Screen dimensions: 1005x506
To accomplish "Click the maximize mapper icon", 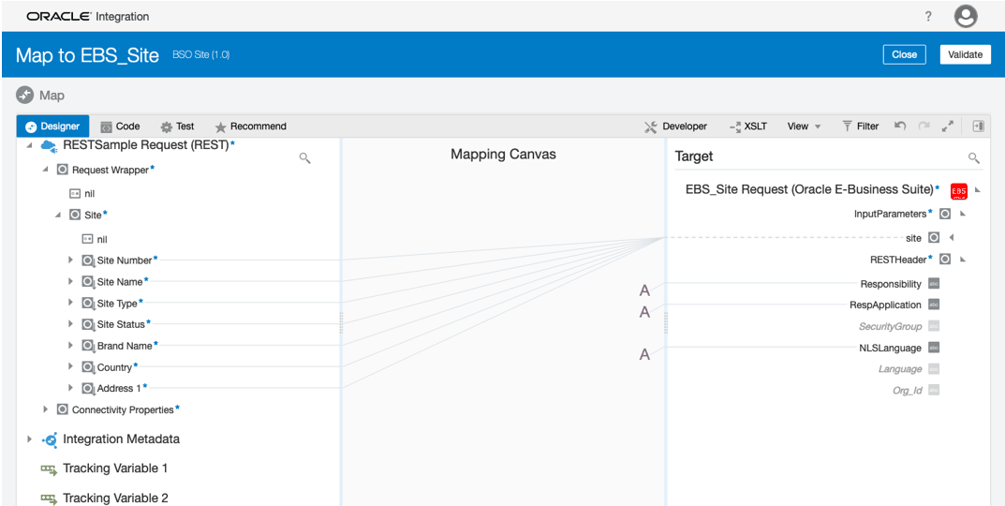I will [x=948, y=126].
